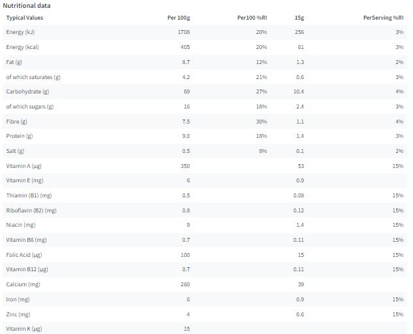The width and height of the screenshot is (413, 334).
Task: Select the Riboflavin (B2) (mg) row label
Action: (31, 210)
